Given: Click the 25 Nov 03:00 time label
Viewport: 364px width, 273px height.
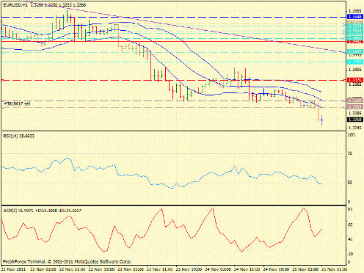Looking at the screenshot, I should (305, 269).
